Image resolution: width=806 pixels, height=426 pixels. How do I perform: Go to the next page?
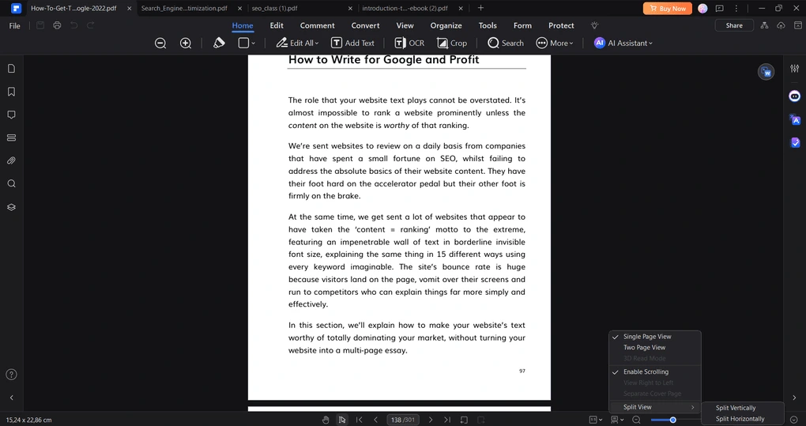(431, 420)
